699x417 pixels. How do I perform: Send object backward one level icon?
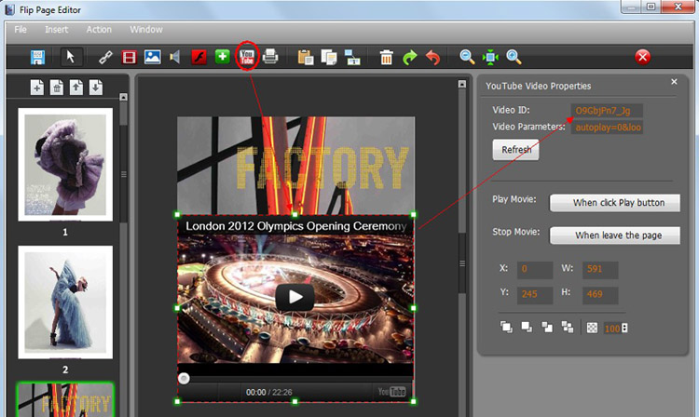click(568, 327)
